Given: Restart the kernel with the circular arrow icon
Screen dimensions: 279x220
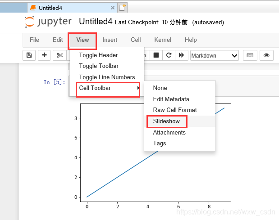Looking at the screenshot, I should point(169,55).
